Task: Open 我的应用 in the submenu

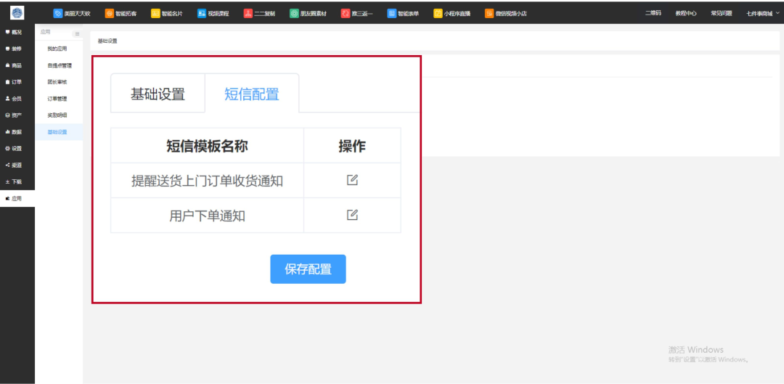Action: tap(57, 49)
